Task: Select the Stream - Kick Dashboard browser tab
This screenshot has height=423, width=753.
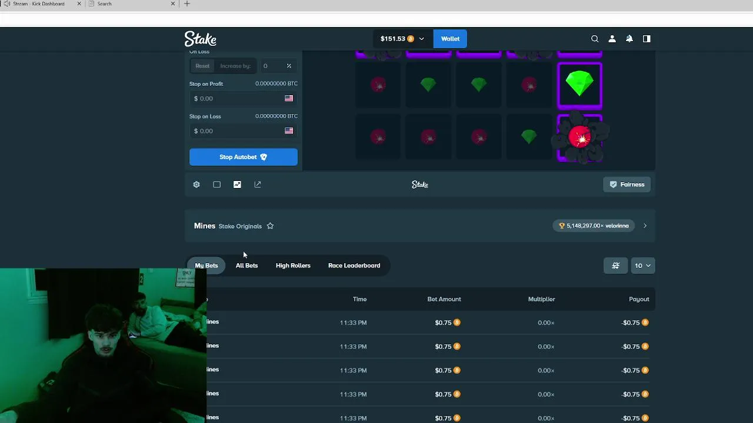Action: 41,4
